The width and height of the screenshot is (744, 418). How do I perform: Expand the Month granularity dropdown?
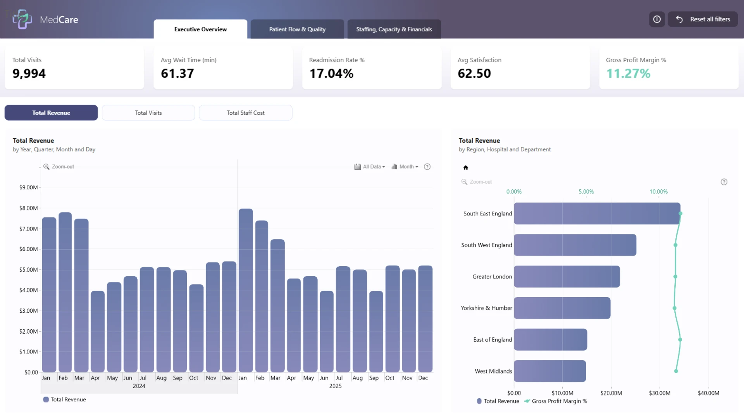pyautogui.click(x=405, y=167)
